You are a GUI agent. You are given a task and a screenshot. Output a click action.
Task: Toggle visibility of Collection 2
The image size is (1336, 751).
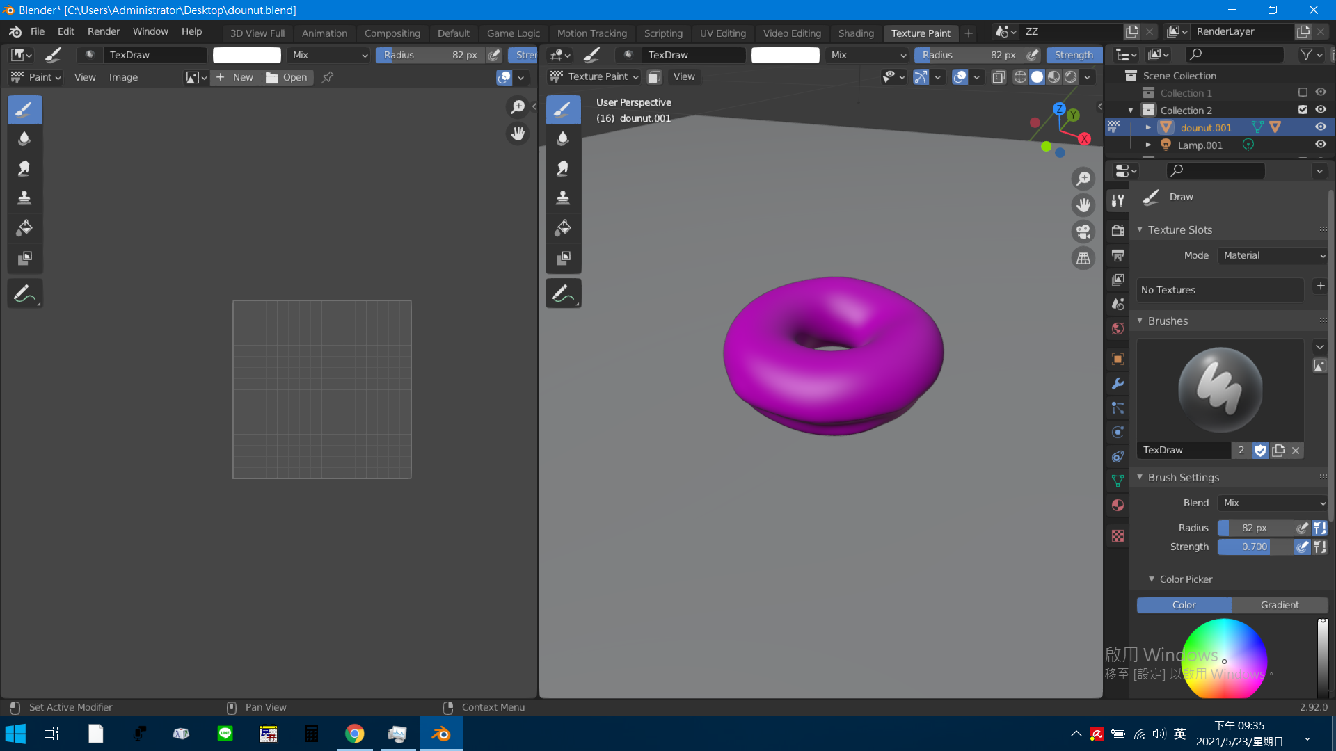[x=1320, y=110]
